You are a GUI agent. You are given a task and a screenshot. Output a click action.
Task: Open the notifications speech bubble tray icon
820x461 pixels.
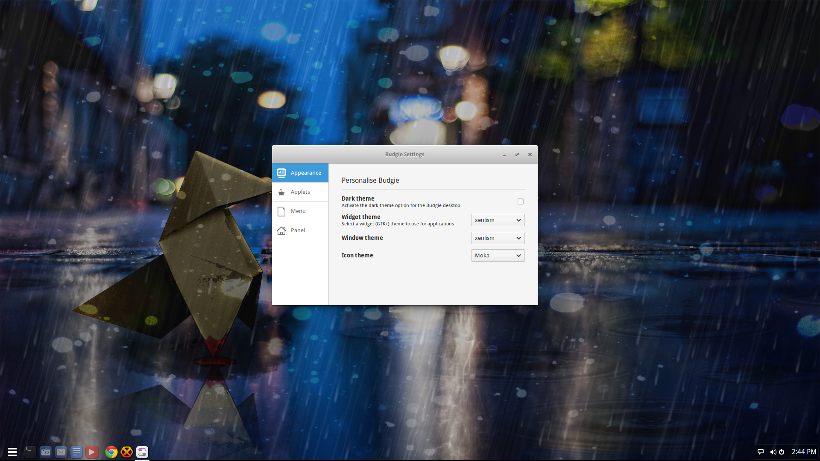(761, 452)
